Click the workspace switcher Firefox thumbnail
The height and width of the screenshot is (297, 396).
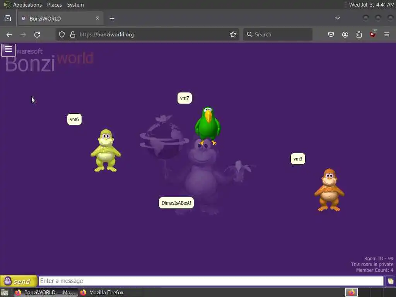pyautogui.click(x=351, y=292)
